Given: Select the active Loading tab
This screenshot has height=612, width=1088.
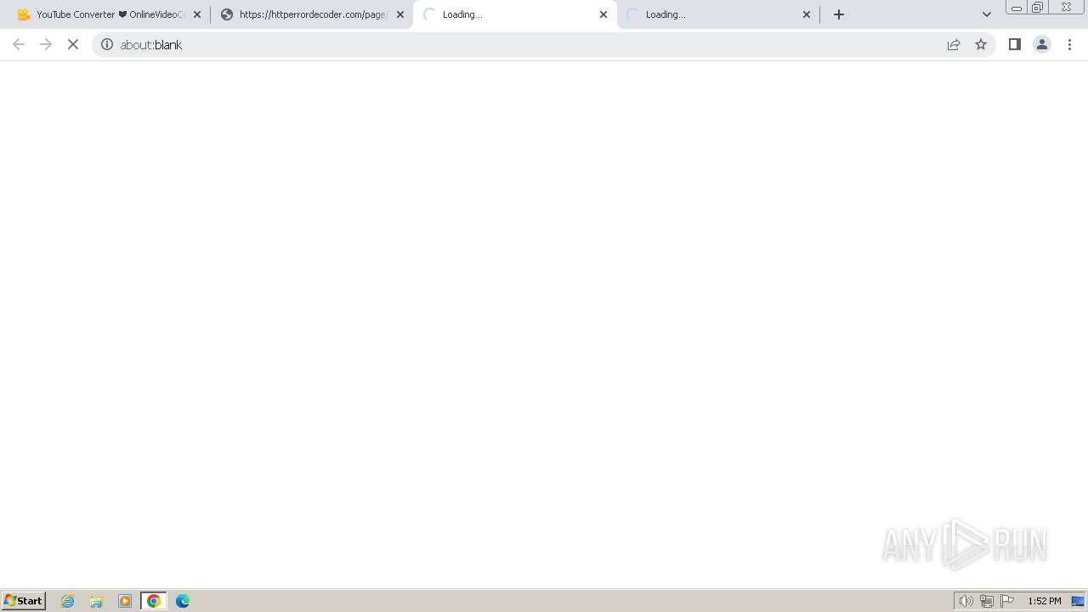Looking at the screenshot, I should pos(514,14).
